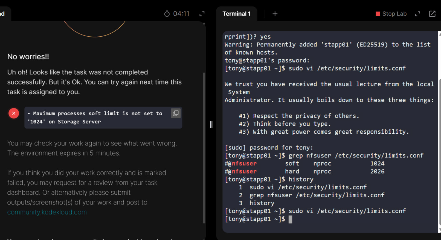
Task: Copy the maximum processes failure message
Action: [176, 113]
